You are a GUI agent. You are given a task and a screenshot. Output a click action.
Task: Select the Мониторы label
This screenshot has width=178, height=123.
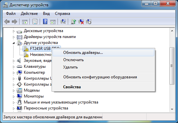(34, 96)
